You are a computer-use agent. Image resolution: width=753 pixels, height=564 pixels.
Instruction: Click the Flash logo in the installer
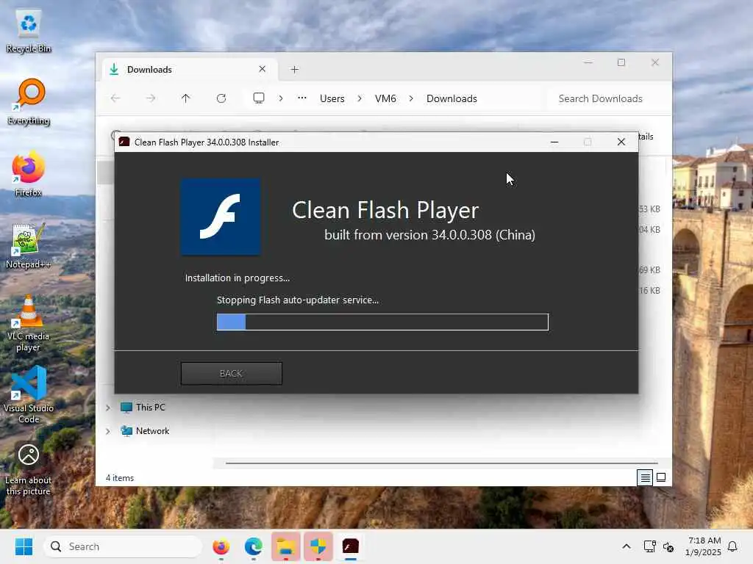point(221,217)
